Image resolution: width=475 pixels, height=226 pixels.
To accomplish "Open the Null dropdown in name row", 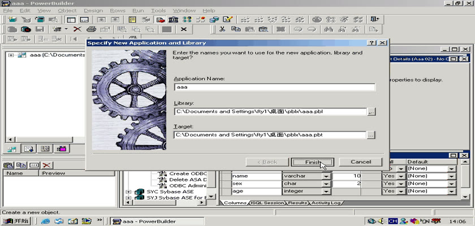I will coord(401,176).
